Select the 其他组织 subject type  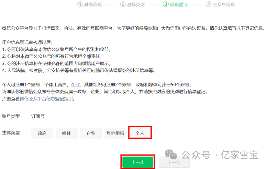point(115,133)
